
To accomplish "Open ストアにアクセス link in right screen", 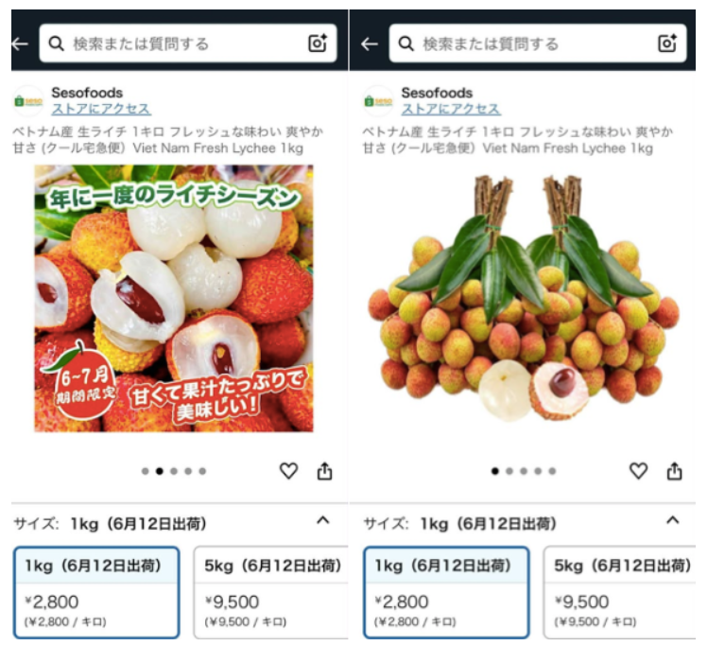I will click(x=451, y=109).
